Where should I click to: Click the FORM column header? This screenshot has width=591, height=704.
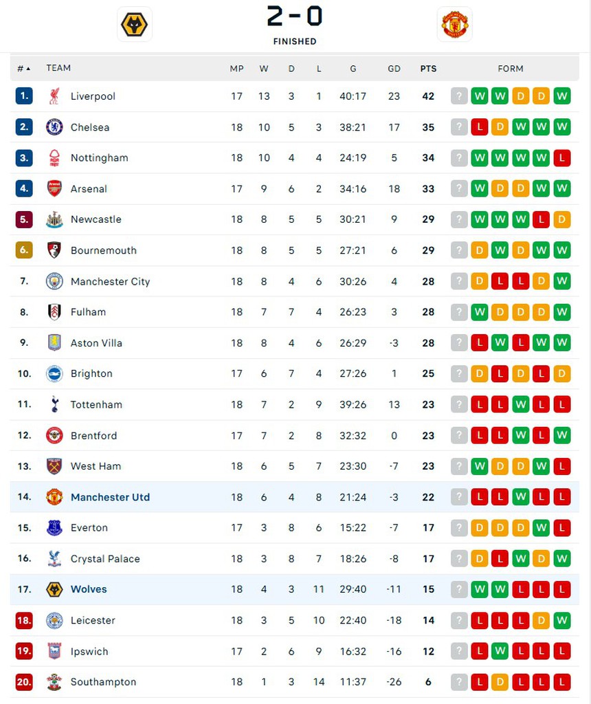pos(511,69)
